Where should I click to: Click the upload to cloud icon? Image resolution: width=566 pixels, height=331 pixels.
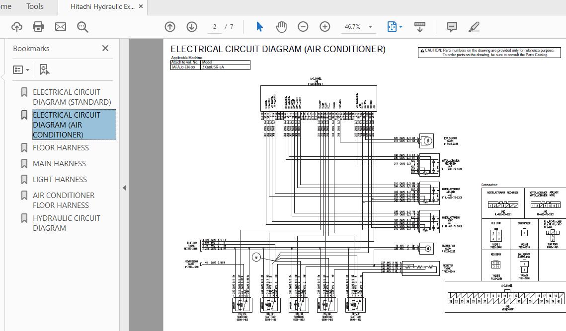coord(16,27)
